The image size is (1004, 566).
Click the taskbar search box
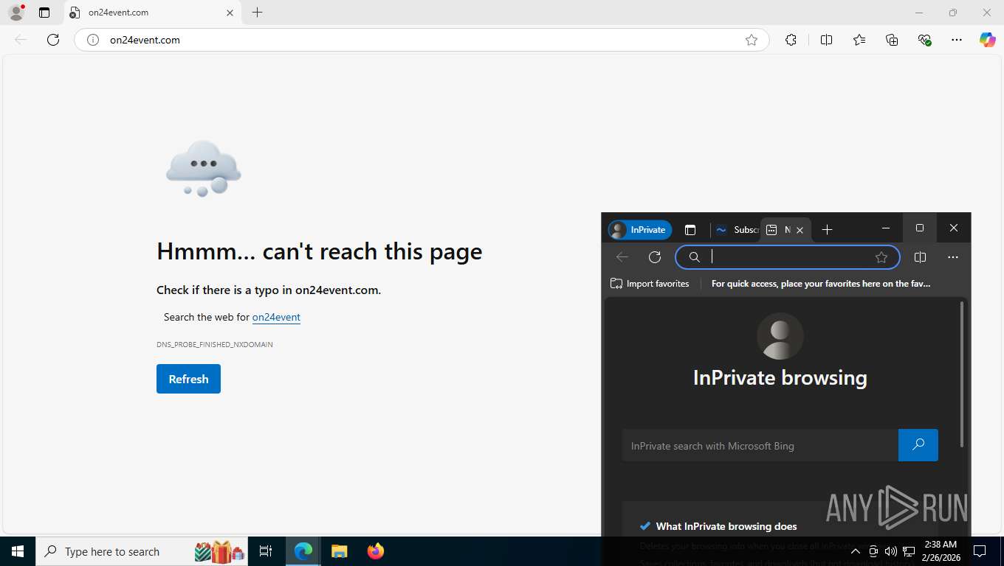pyautogui.click(x=143, y=551)
